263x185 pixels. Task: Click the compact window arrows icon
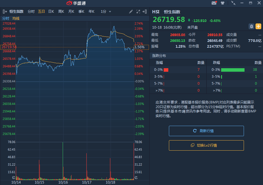pos(233,3)
